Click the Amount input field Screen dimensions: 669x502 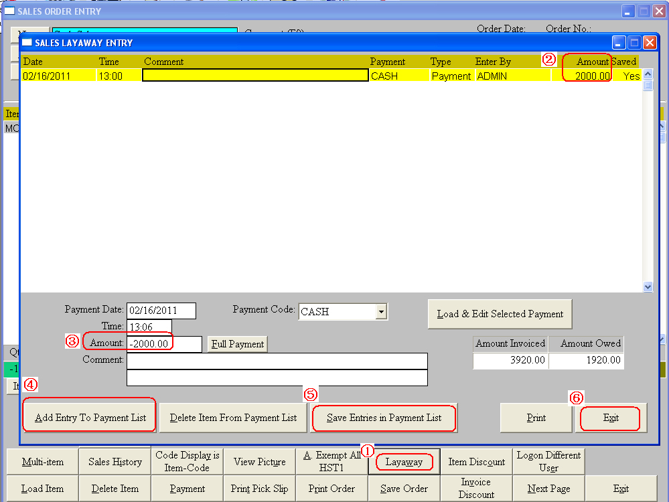coord(164,344)
